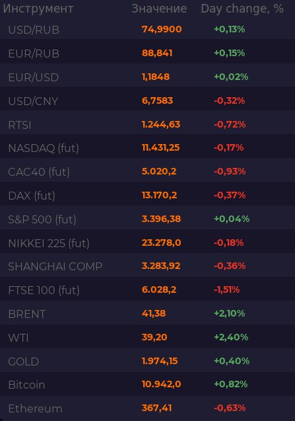Viewport: 295px width, 421px height.
Task: Open SHANGHAI COMP instrument
Action: [55, 266]
